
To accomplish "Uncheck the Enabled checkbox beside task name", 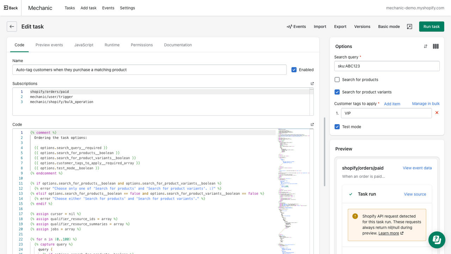I will 294,69.
